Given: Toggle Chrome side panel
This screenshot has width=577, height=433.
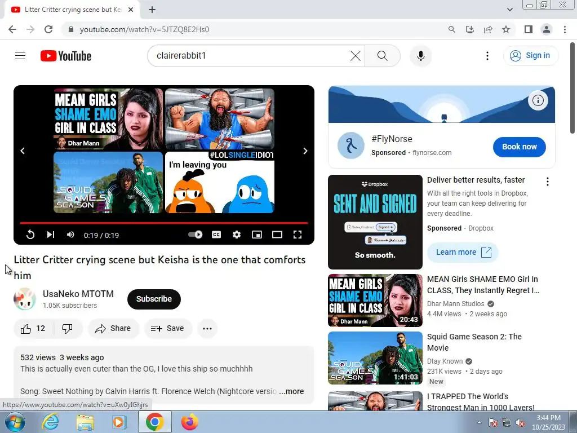Looking at the screenshot, I should (x=529, y=29).
